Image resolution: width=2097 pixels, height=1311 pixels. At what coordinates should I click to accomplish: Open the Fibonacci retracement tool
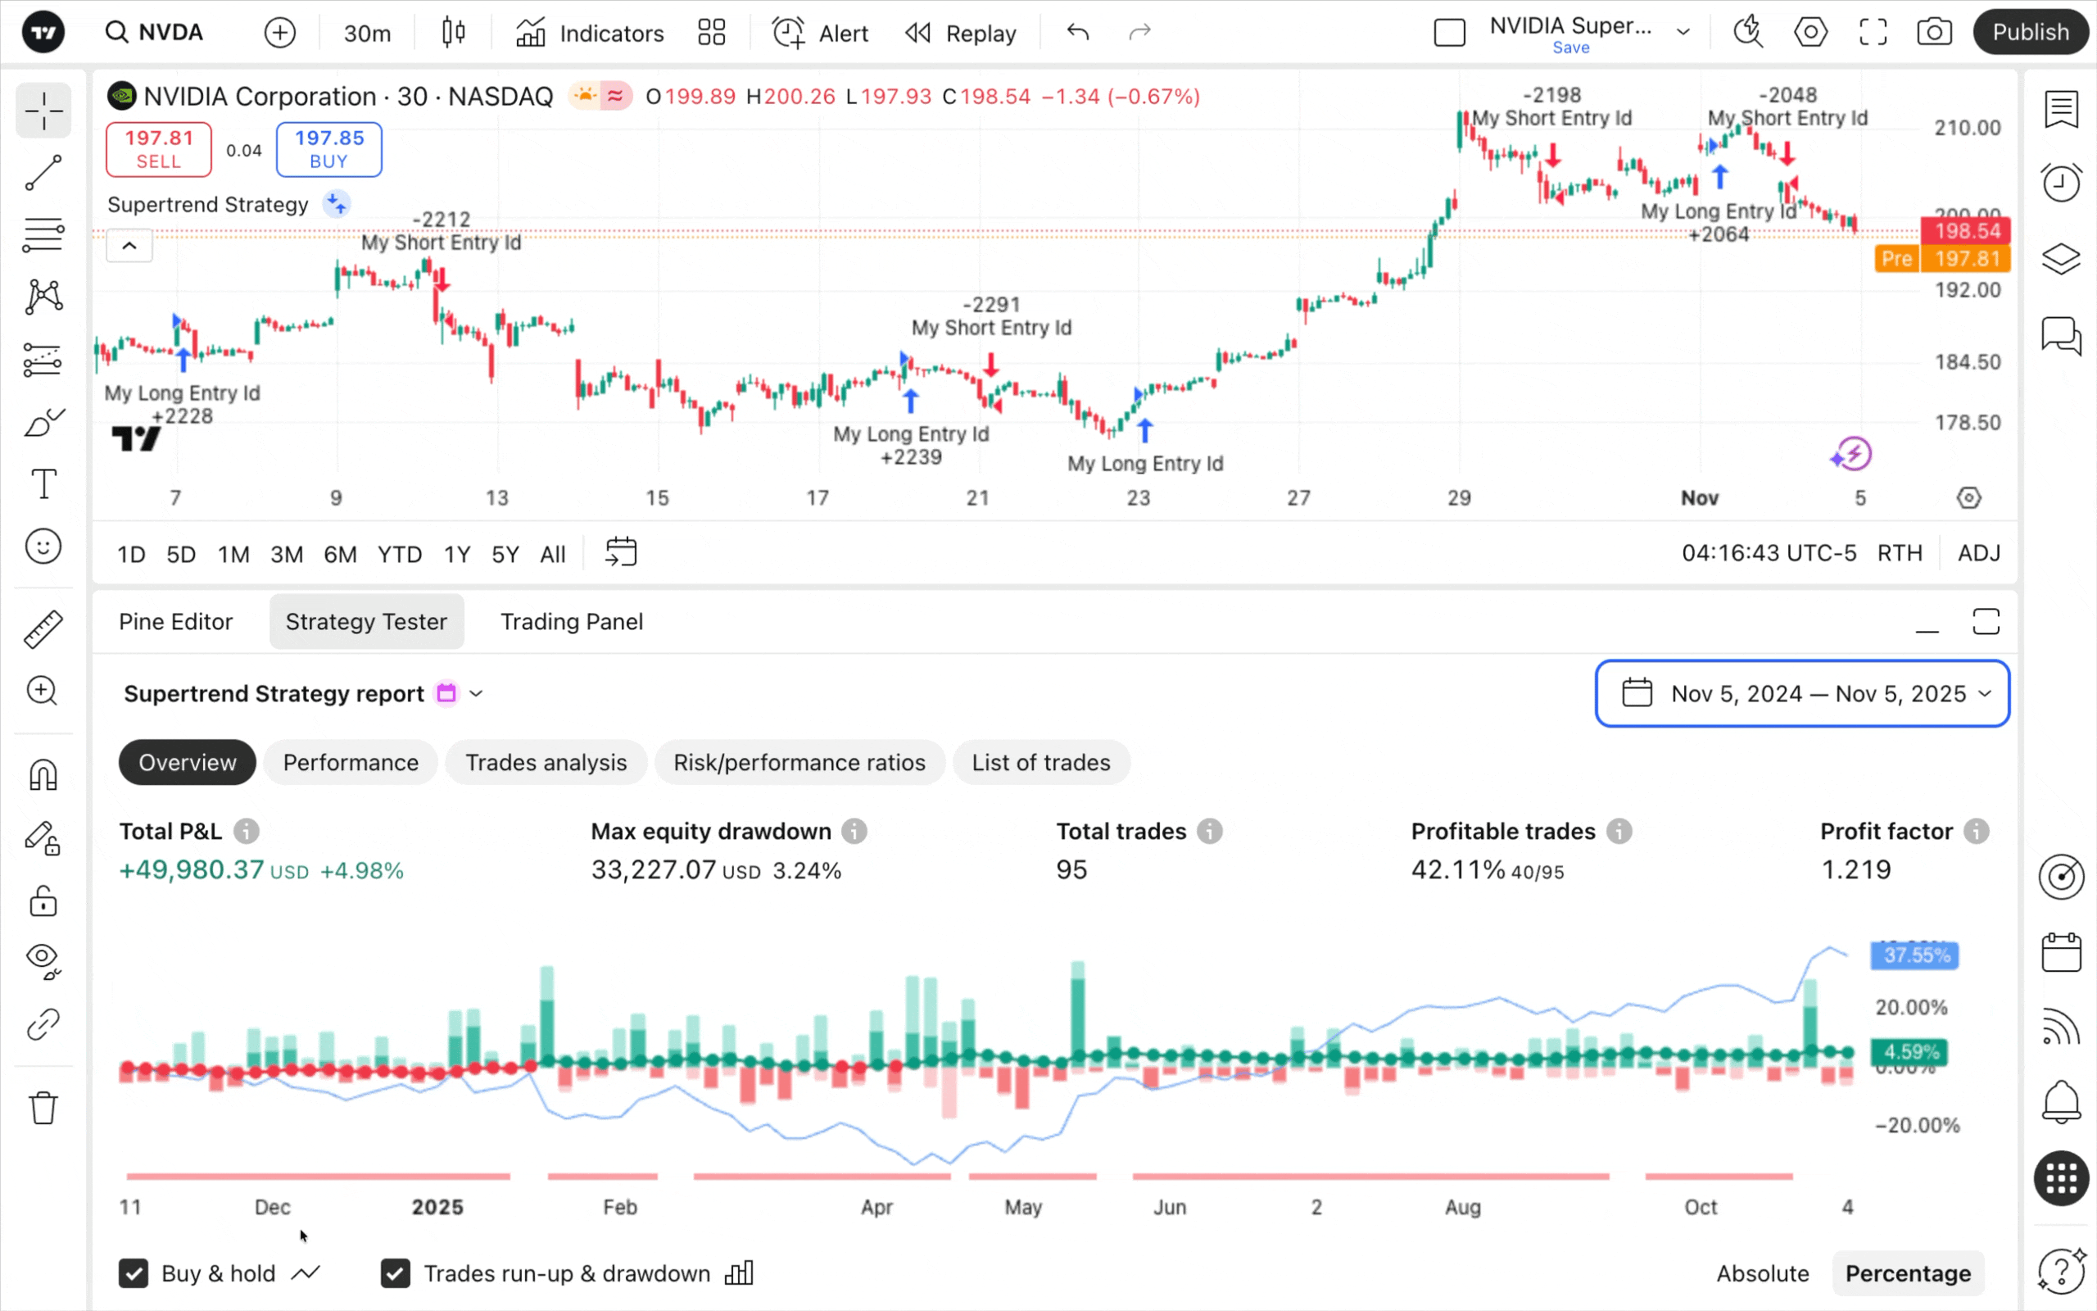point(43,235)
